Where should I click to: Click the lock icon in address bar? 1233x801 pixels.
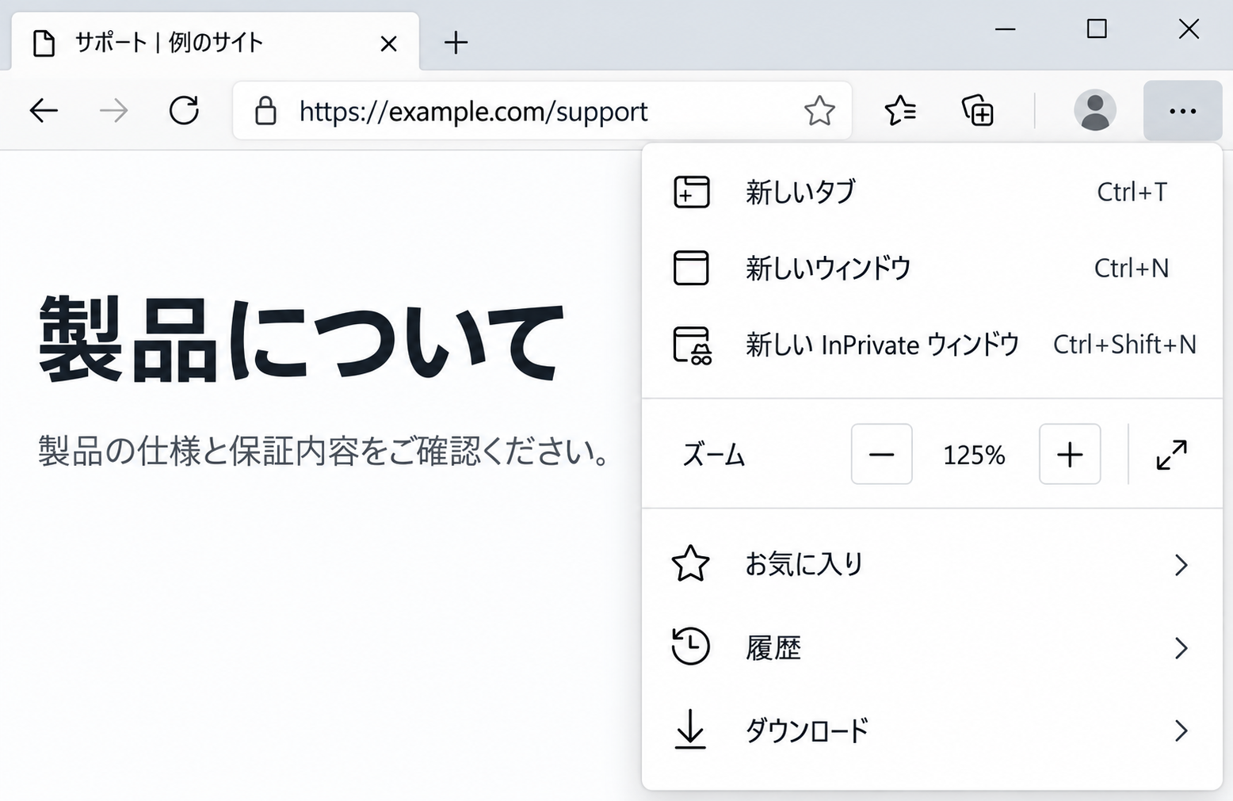click(265, 111)
